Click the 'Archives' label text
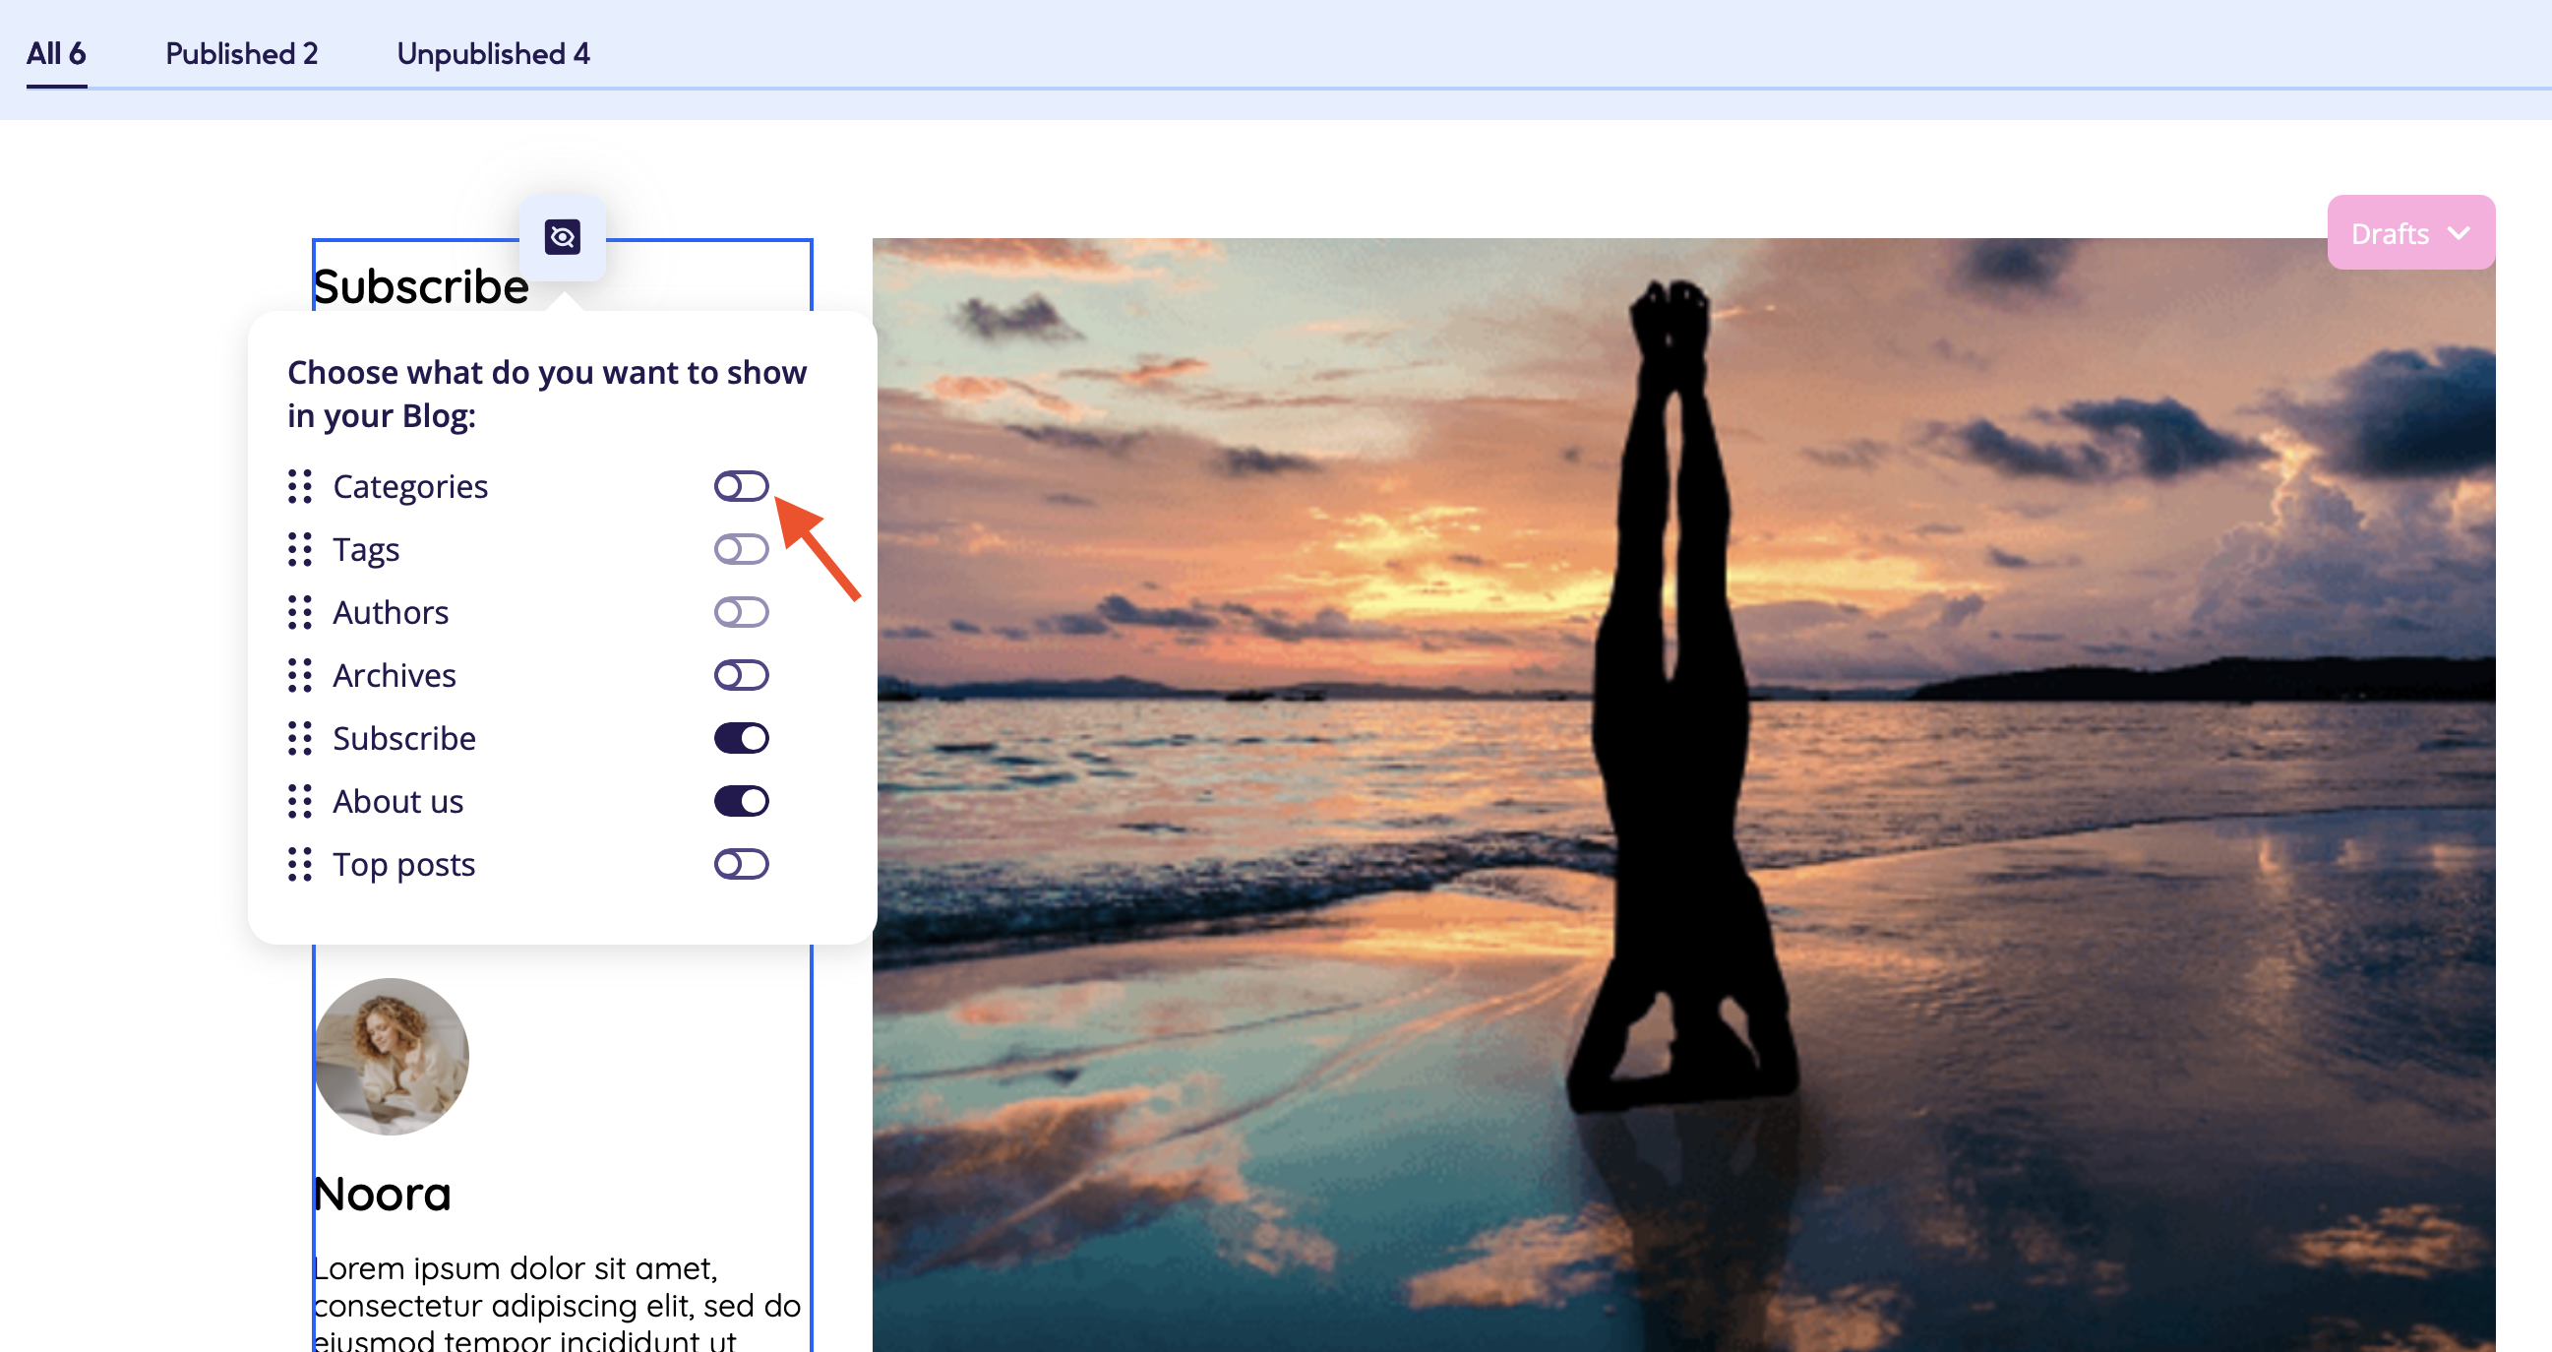Image resolution: width=2552 pixels, height=1352 pixels. tap(395, 675)
